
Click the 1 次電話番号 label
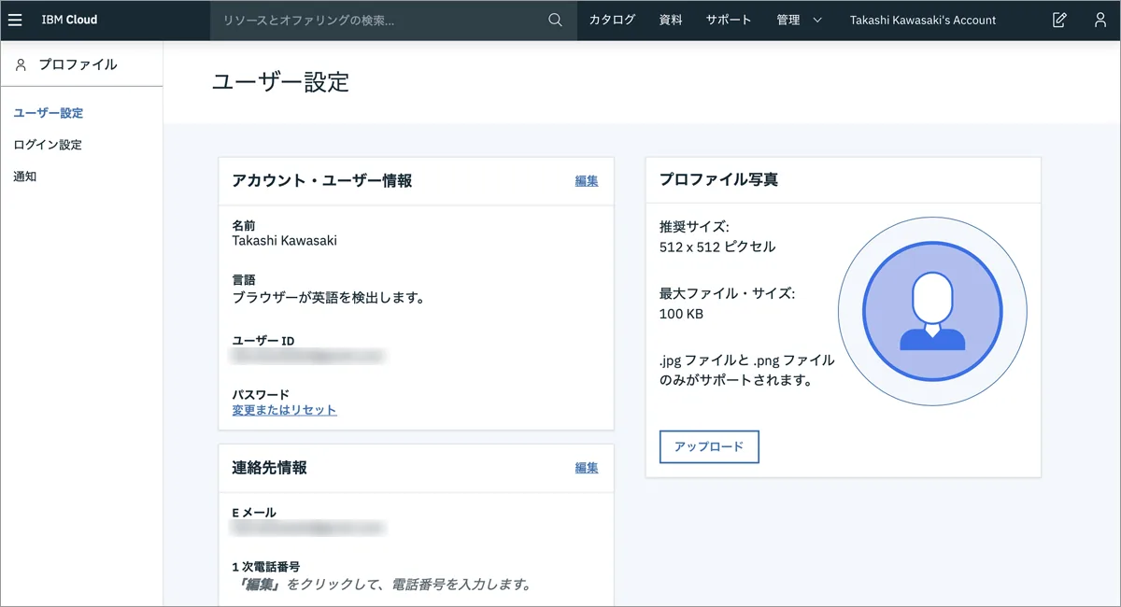pos(265,567)
